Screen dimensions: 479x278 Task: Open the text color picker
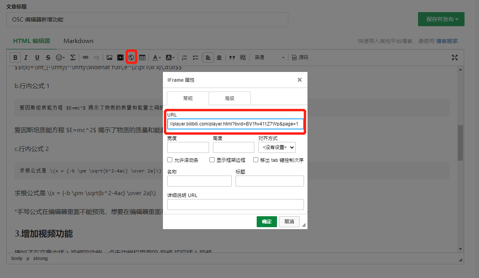[157, 57]
